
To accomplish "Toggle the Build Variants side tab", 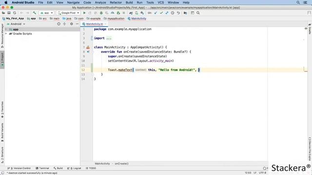I will (x=2, y=132).
